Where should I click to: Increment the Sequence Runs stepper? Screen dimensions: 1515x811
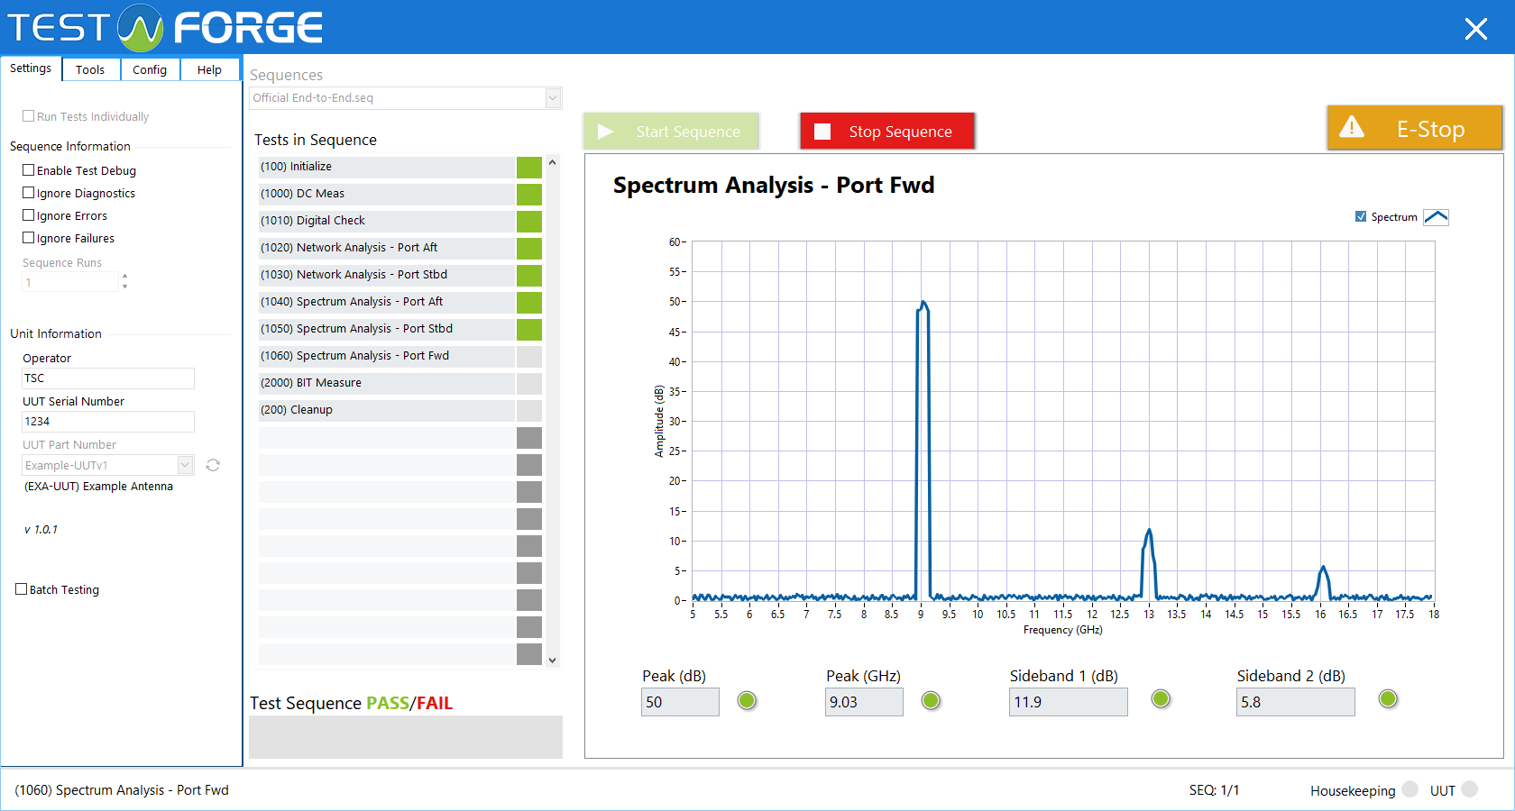[124, 277]
